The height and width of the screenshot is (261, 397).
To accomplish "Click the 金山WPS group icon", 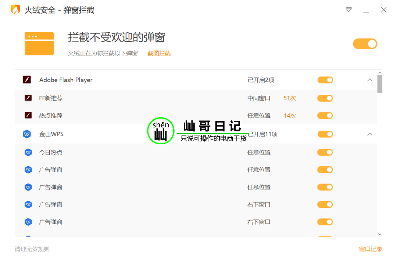I will pos(27,134).
